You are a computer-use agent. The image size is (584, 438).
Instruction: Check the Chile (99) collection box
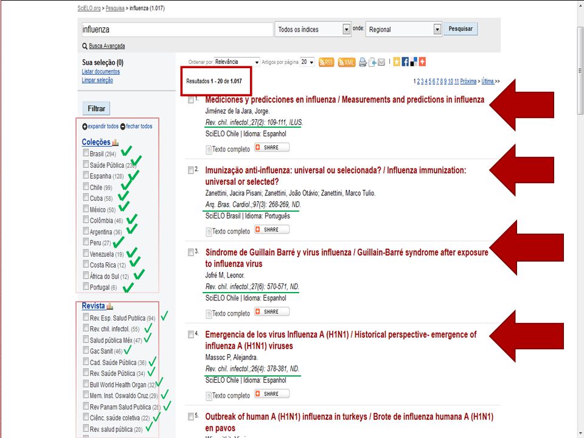click(x=86, y=186)
